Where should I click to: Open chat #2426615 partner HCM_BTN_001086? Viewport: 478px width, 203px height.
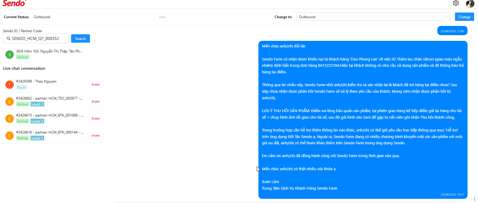click(x=52, y=118)
